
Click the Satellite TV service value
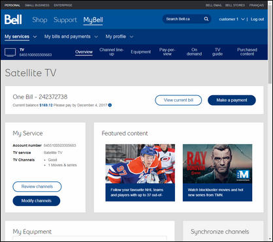tap(53, 153)
